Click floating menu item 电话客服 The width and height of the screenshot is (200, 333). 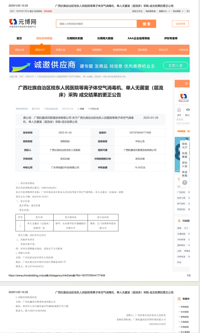(x=185, y=174)
